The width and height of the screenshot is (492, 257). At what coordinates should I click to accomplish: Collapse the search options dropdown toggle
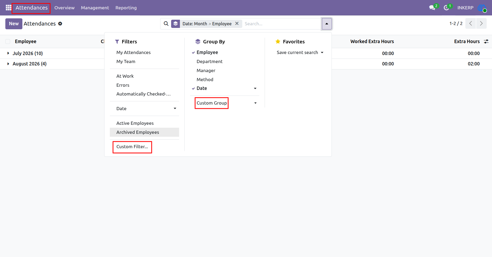[x=327, y=24]
